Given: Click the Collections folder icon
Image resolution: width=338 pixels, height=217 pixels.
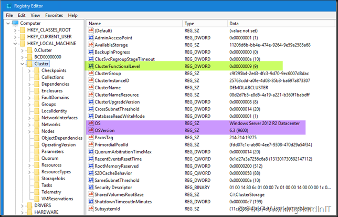Looking at the screenshot, I should point(37,77).
